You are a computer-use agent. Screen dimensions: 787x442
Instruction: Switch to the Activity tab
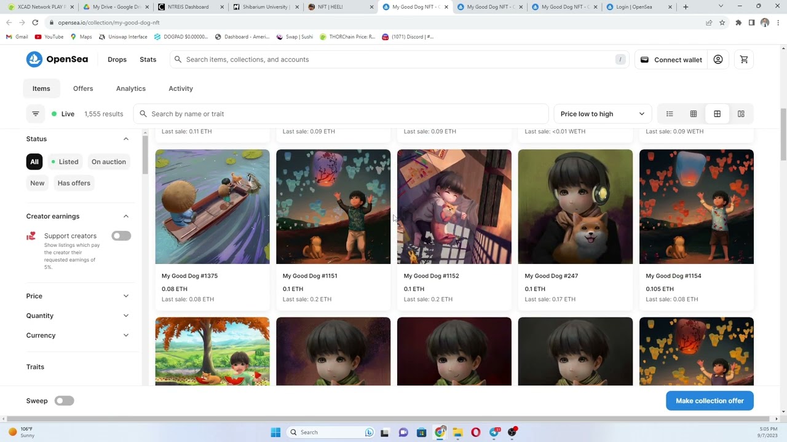coord(181,88)
